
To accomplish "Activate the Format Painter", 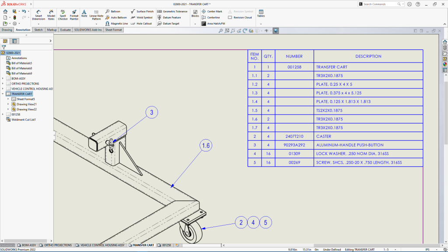I will pos(74,15).
